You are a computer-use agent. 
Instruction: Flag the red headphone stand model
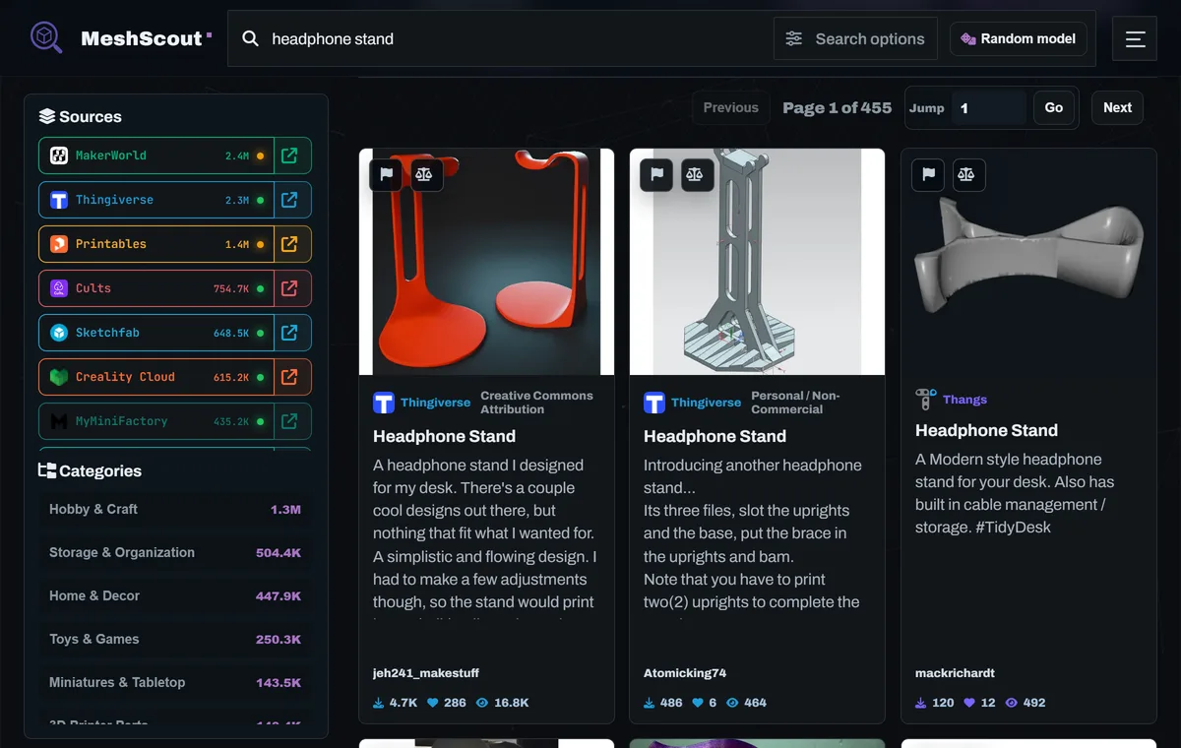click(x=386, y=174)
